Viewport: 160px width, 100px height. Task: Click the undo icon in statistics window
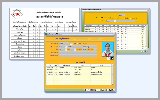(x=143, y=51)
